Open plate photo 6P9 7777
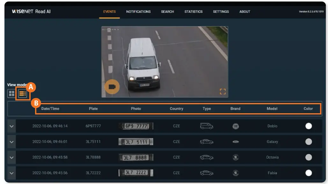Viewport: 328px width, 184px height. click(136, 126)
